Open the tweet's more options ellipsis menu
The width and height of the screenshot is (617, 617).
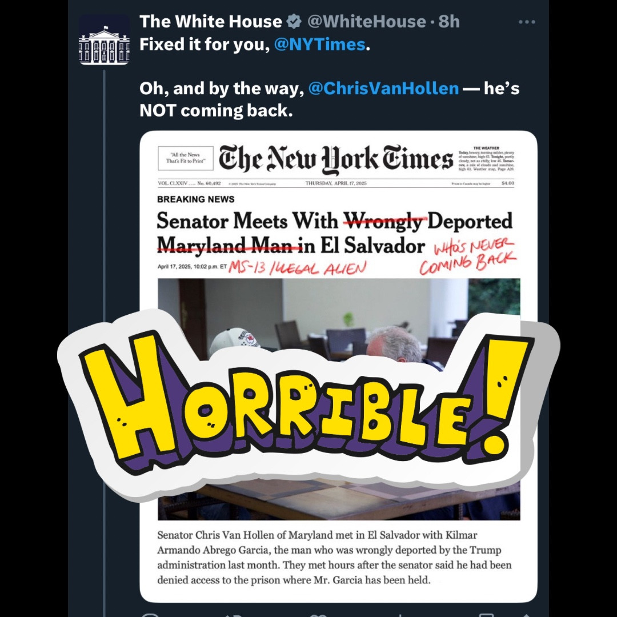[x=527, y=22]
